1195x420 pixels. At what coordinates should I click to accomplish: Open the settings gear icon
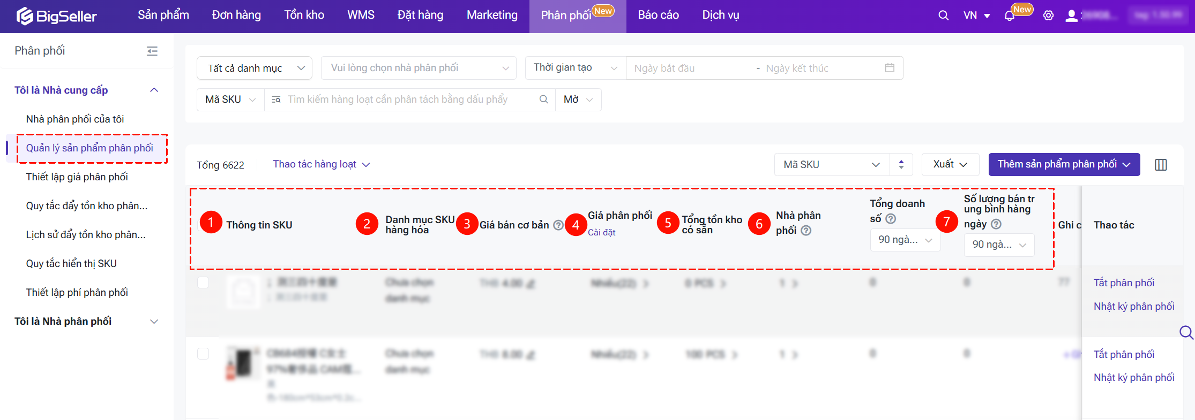click(1048, 16)
